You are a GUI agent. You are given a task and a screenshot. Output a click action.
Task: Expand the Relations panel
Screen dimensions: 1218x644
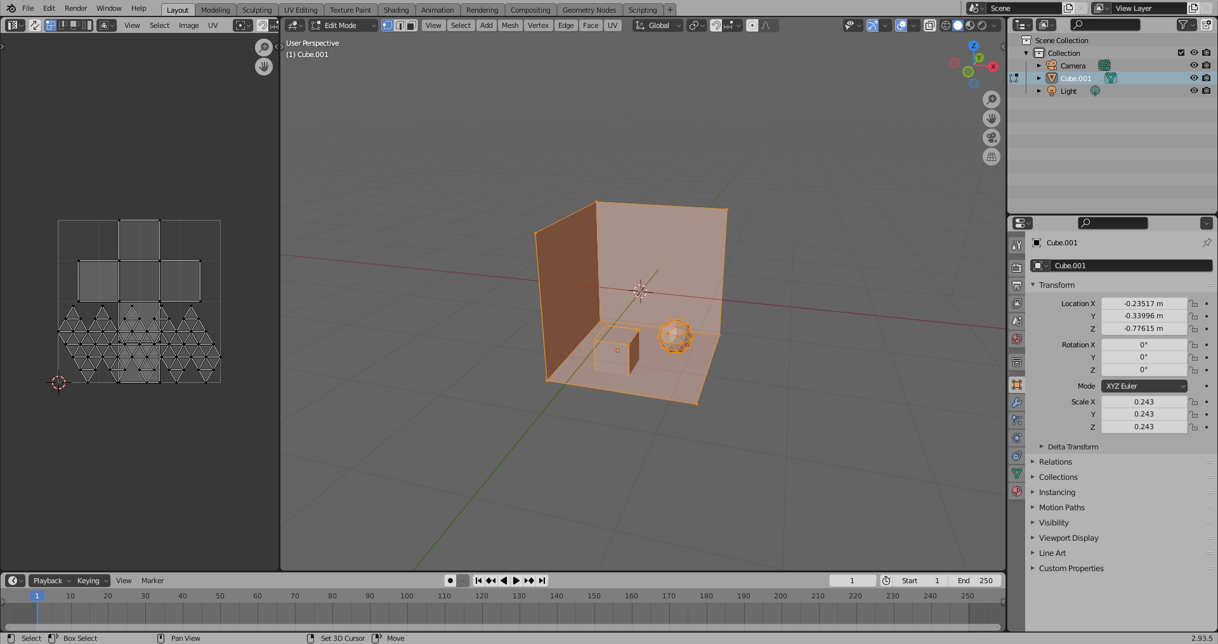click(x=1055, y=462)
